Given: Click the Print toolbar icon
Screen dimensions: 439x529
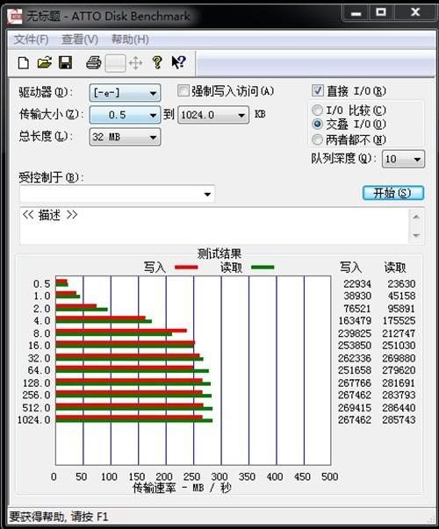Looking at the screenshot, I should tap(94, 63).
